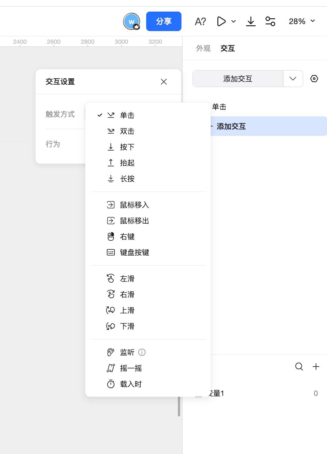Choose 单击 trigger in the menu
Screen dimensions: 327x454
pyautogui.click(x=148, y=115)
